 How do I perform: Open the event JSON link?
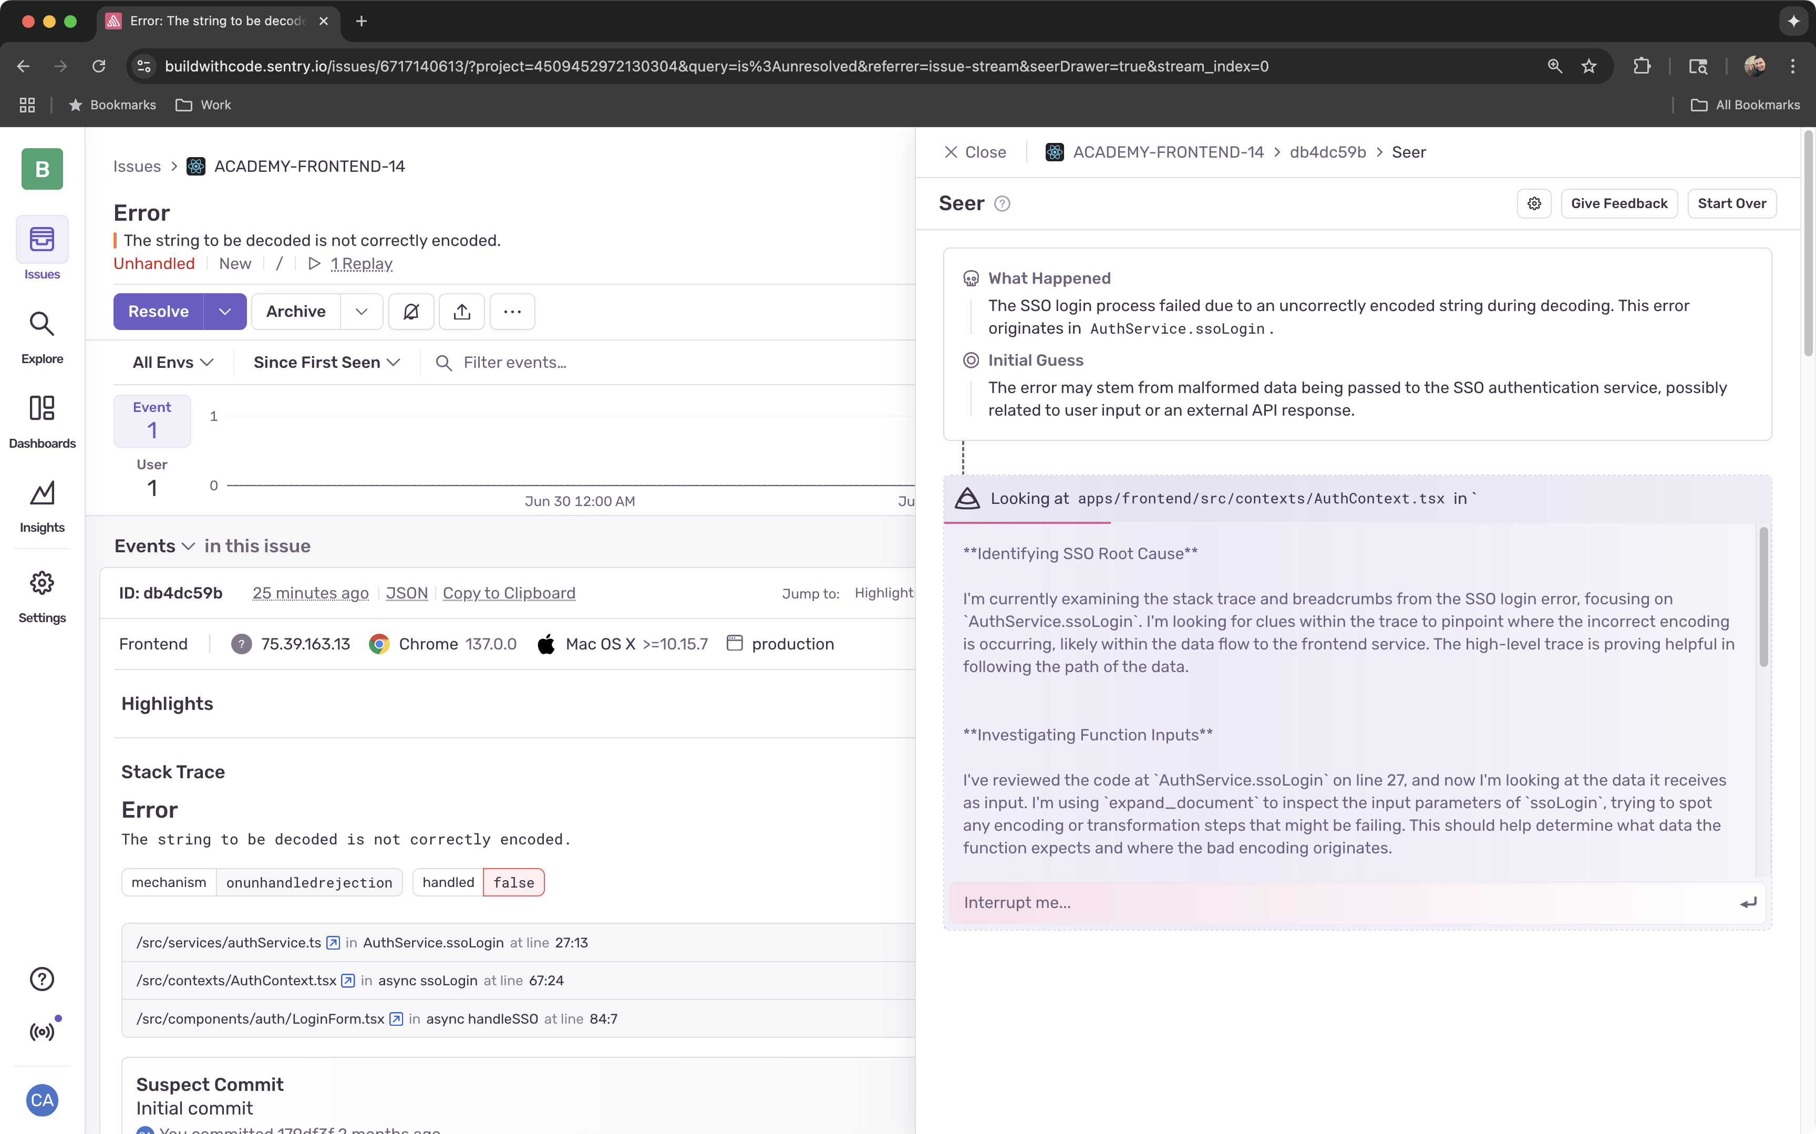pos(406,593)
